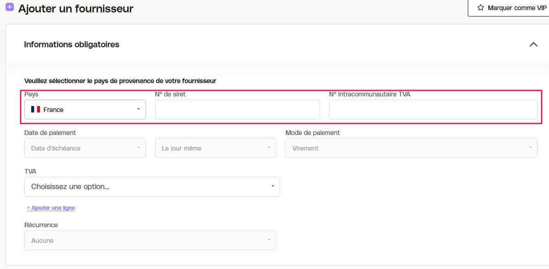The width and height of the screenshot is (549, 269).
Task: Click the arrow of the Pays dropdown
Action: tap(139, 109)
